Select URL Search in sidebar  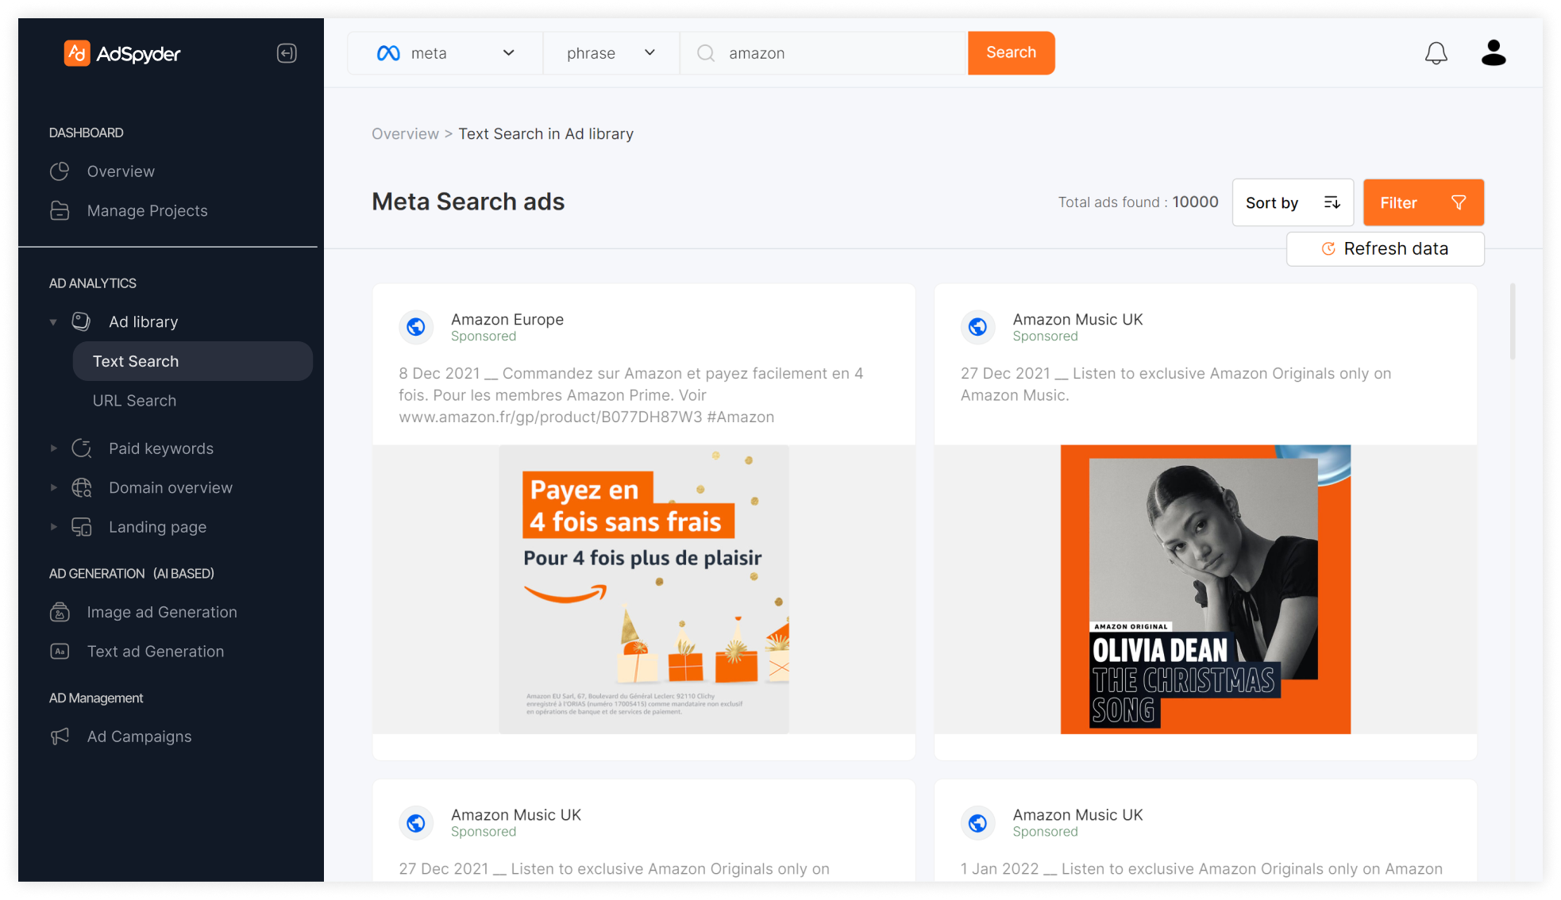pyautogui.click(x=134, y=401)
